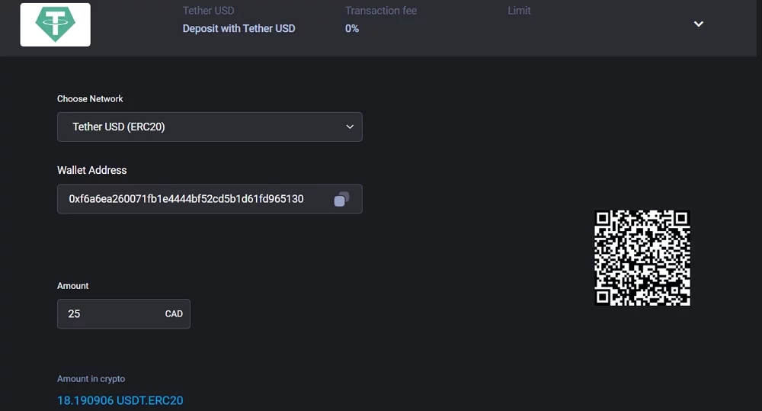762x411 pixels.
Task: Click the Amount in crypto label
Action: point(91,379)
